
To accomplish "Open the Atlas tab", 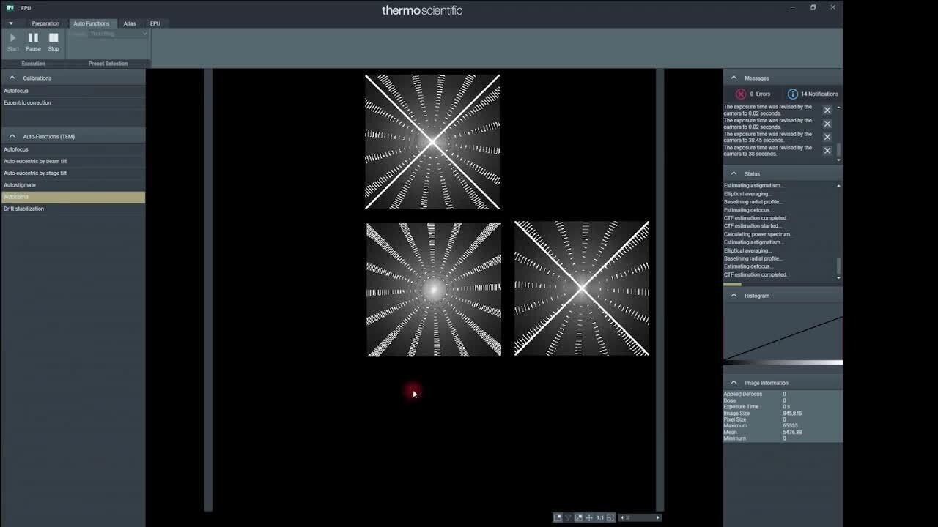I will 130,23.
